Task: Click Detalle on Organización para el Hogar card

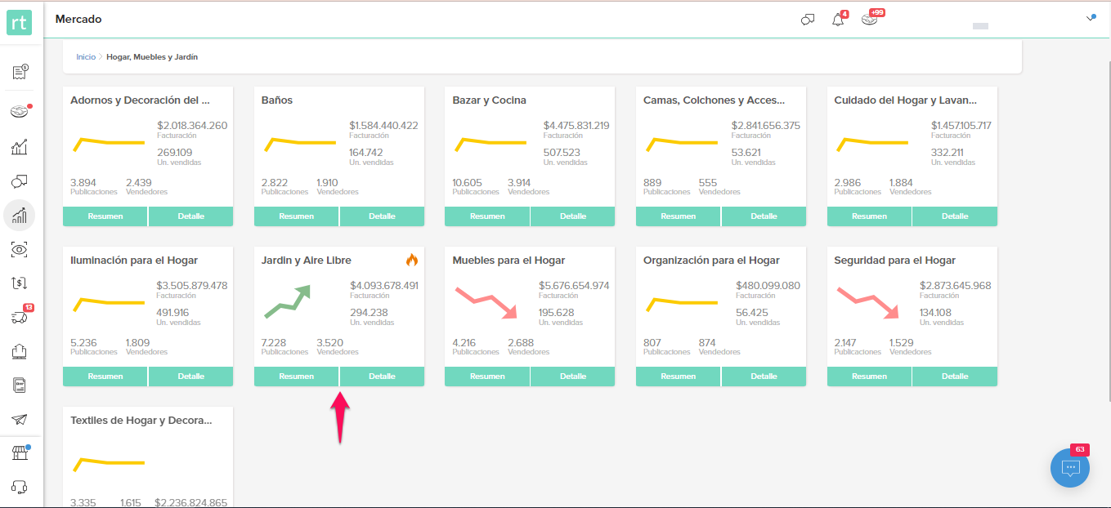Action: (x=764, y=377)
